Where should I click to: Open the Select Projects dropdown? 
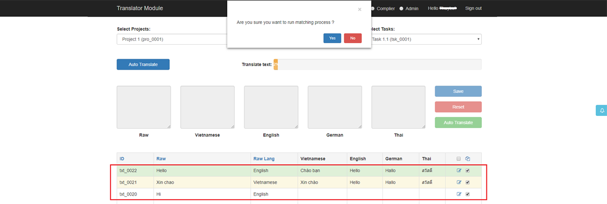[172, 39]
